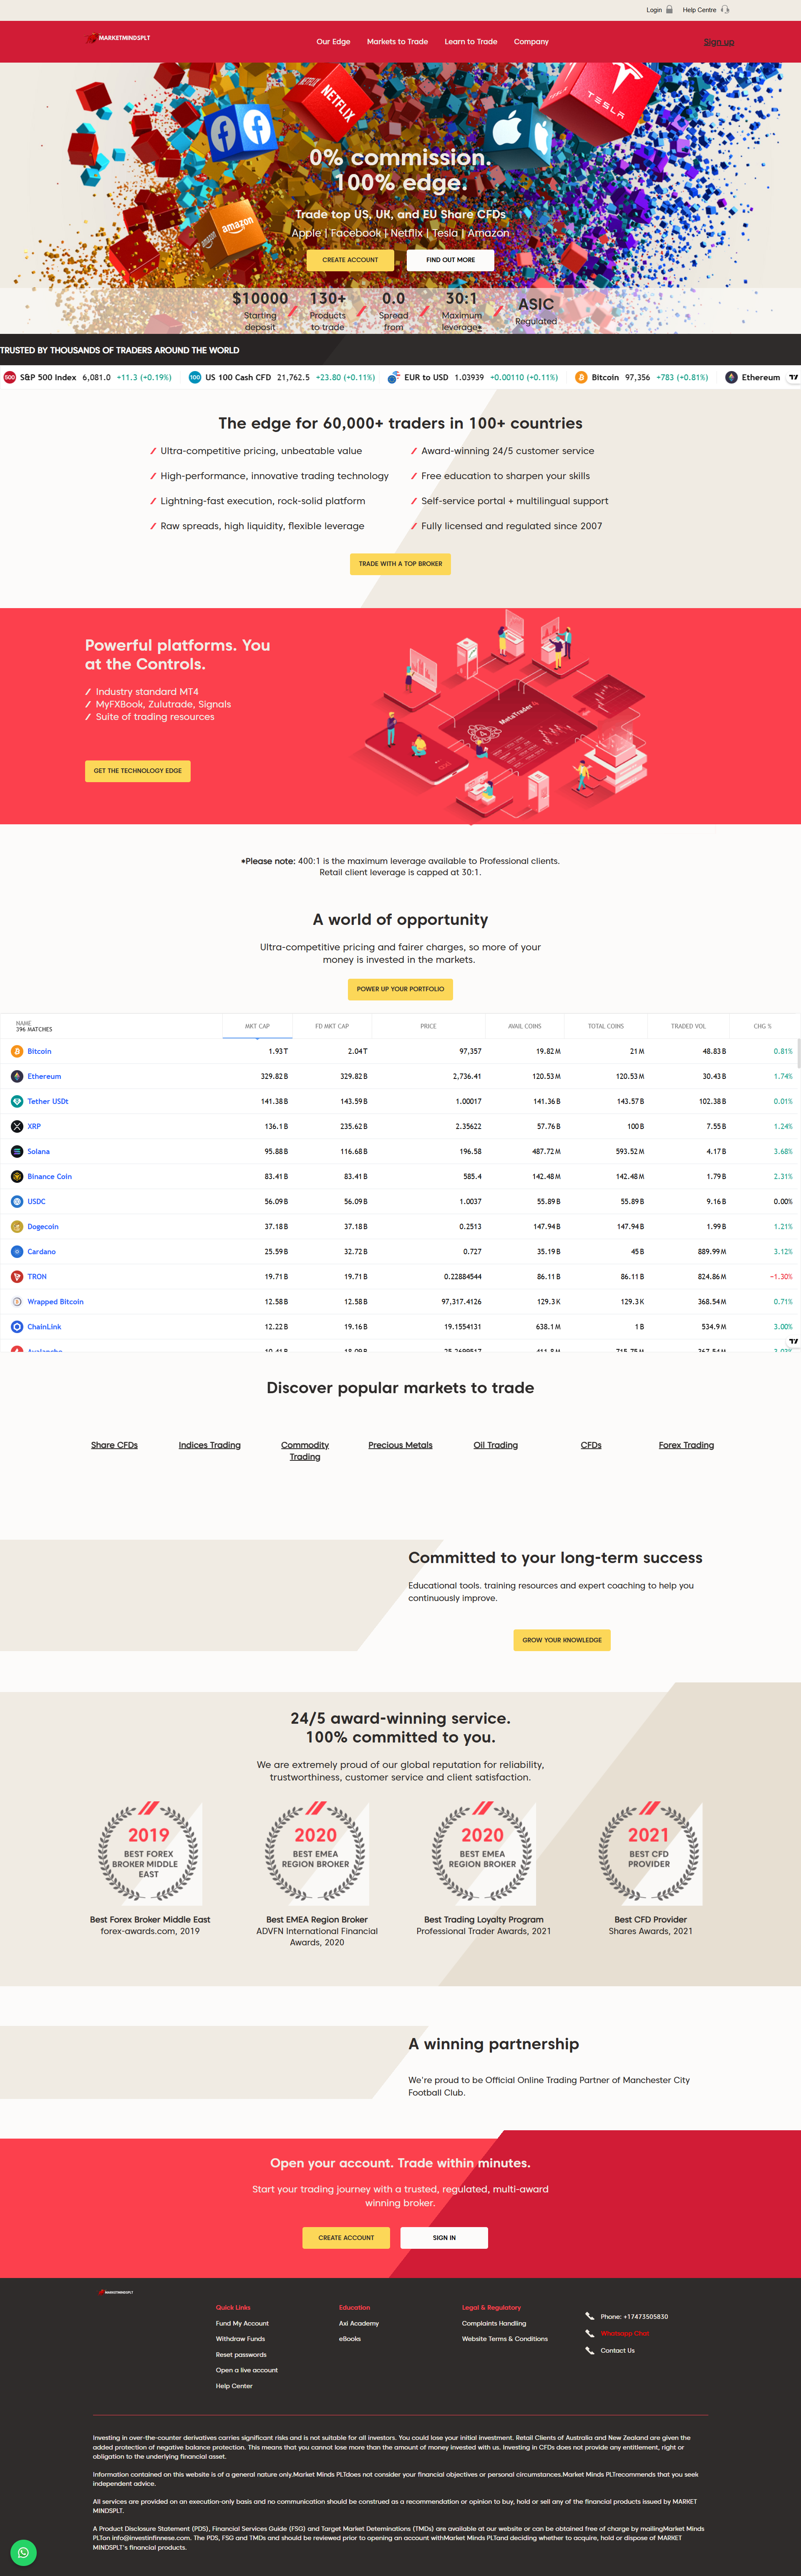This screenshot has width=801, height=2576.
Task: Click the Bitcoin coin icon in table
Action: pos(17,1051)
